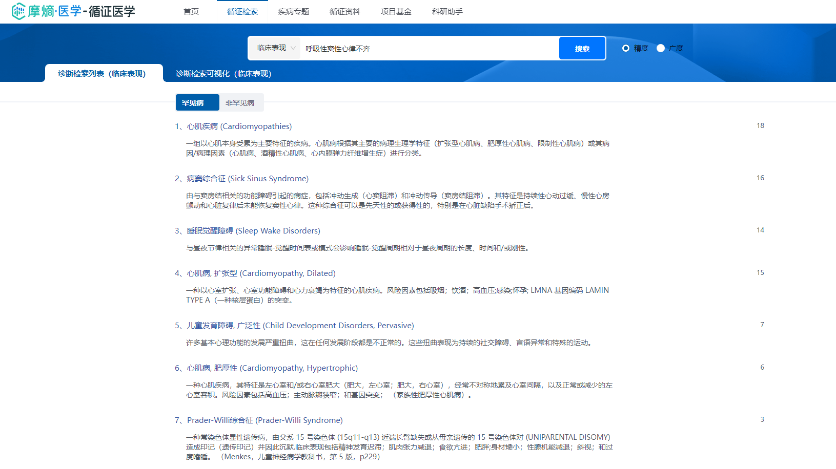Screen dimensions: 836x469
Task: Open the 疾病专题 navigation item
Action: pyautogui.click(x=294, y=12)
